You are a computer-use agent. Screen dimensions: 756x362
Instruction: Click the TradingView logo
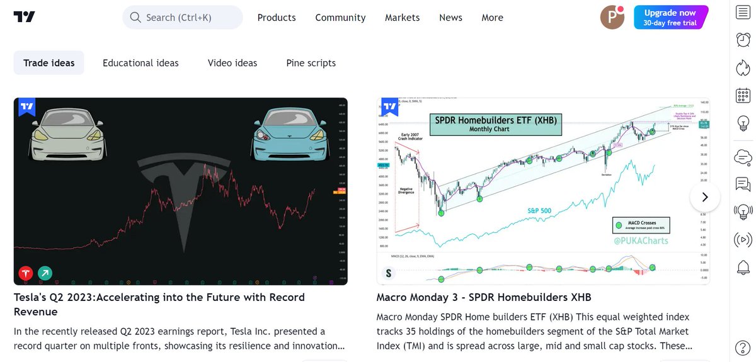click(x=24, y=17)
